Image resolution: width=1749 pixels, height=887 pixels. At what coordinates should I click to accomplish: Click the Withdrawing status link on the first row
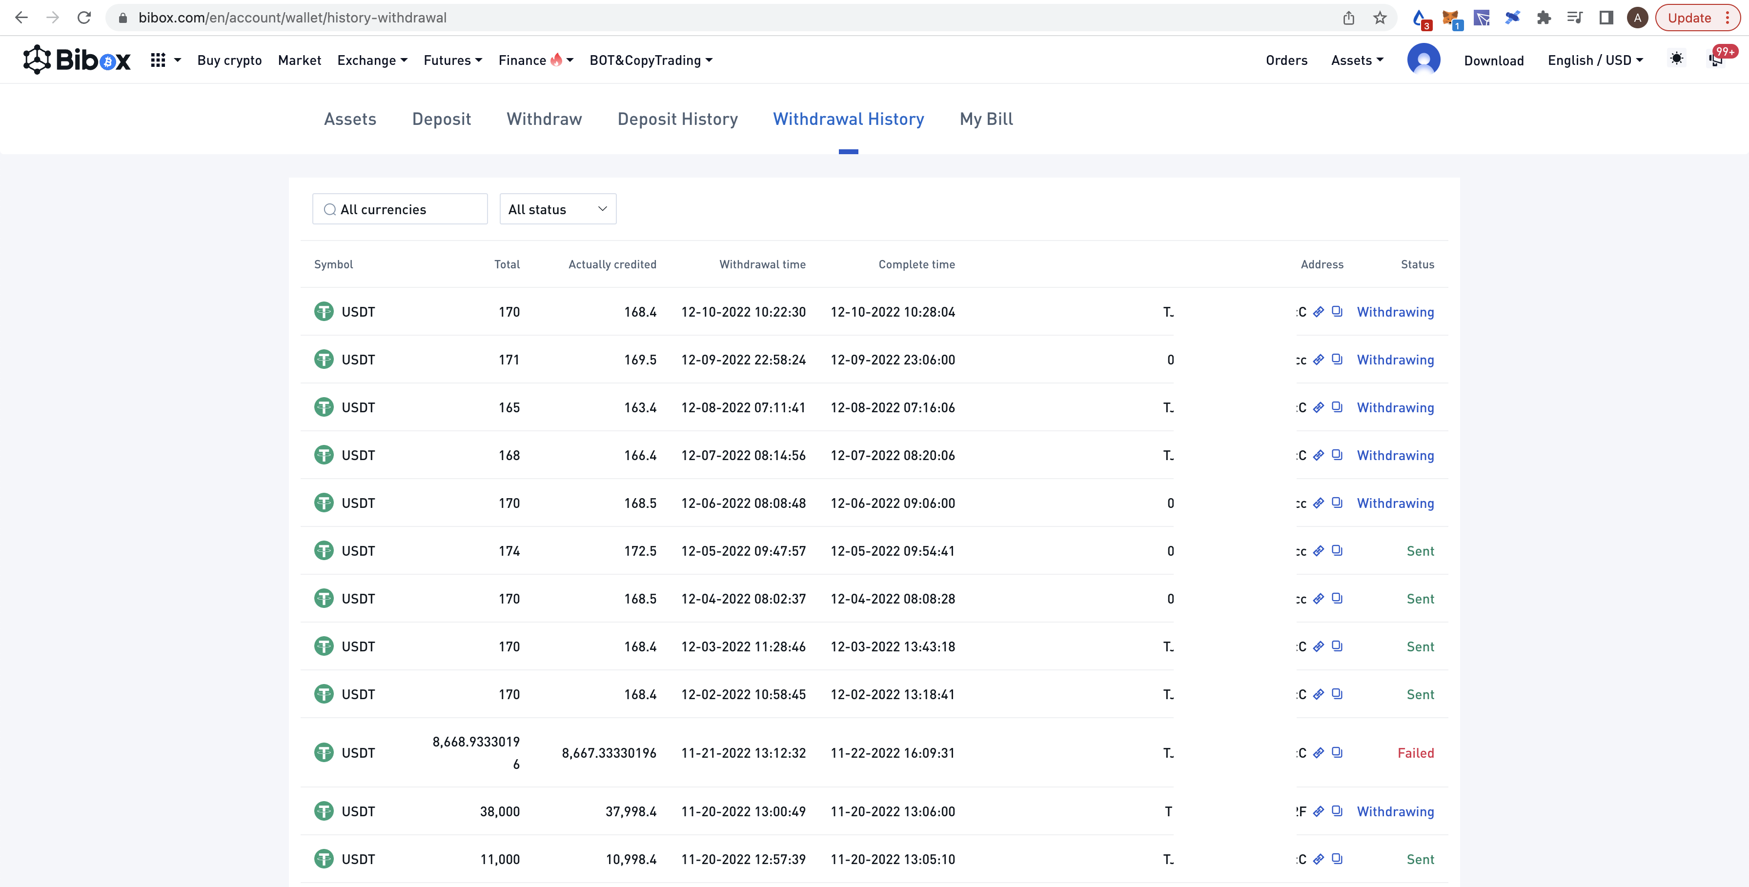click(1396, 311)
